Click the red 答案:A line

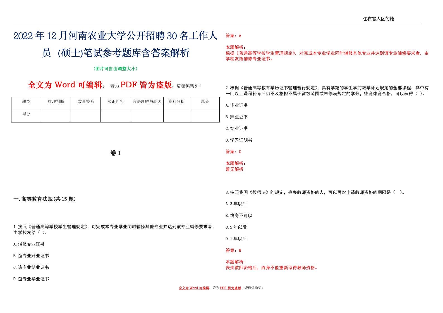(x=233, y=35)
